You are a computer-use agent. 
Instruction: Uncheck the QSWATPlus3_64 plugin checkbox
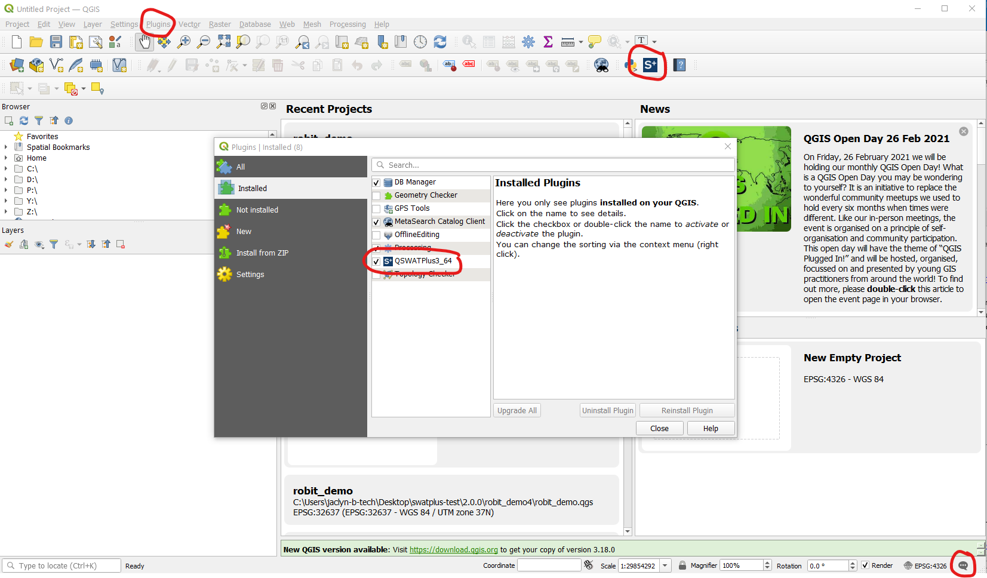(x=376, y=262)
